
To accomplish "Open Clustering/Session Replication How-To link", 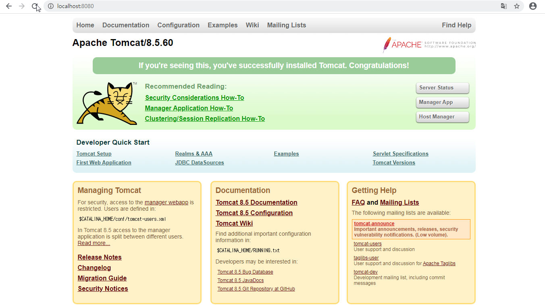I will (205, 118).
